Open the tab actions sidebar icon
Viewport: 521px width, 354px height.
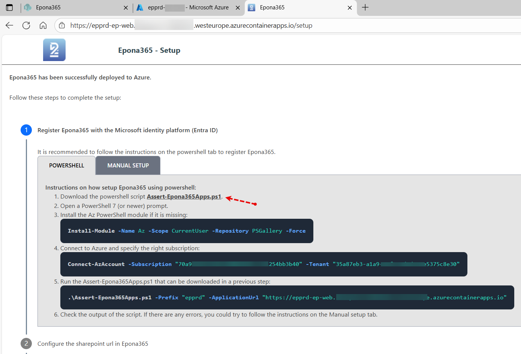[9, 7]
